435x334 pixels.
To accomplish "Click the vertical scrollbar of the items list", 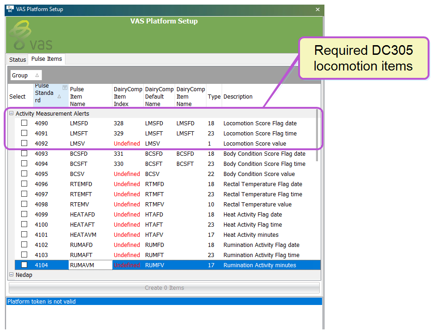I will pos(317,135).
